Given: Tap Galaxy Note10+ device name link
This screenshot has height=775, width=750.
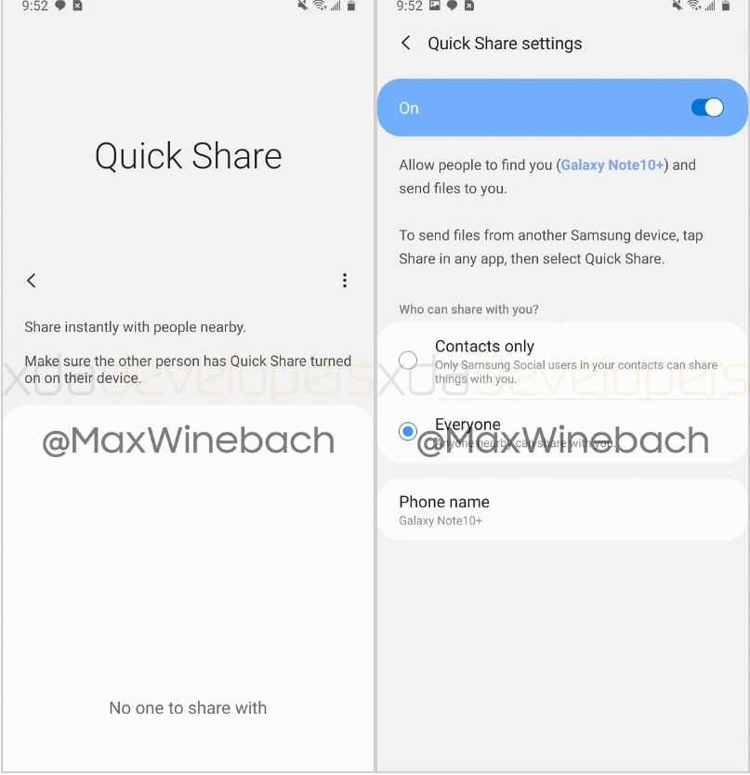Looking at the screenshot, I should coord(612,164).
